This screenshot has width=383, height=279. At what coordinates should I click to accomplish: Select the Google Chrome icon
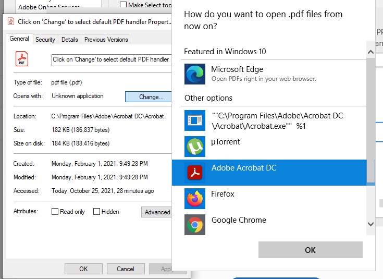(x=195, y=225)
